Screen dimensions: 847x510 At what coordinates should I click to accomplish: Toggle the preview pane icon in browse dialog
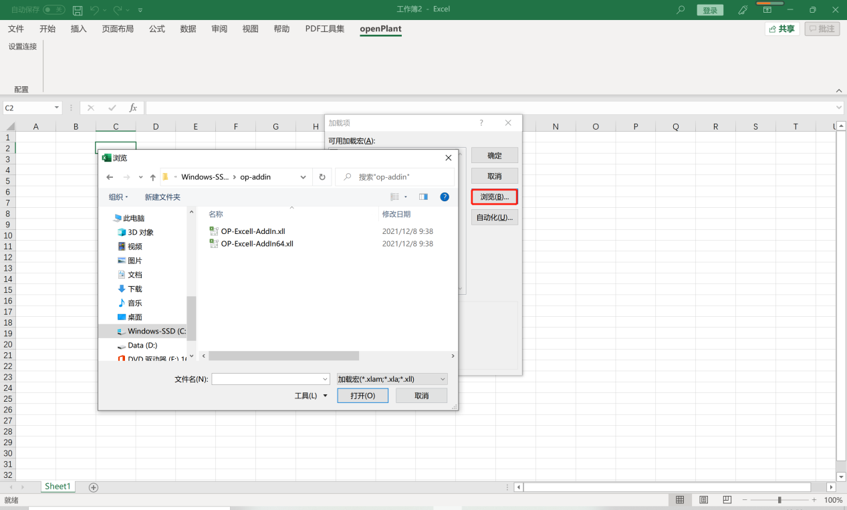(423, 197)
